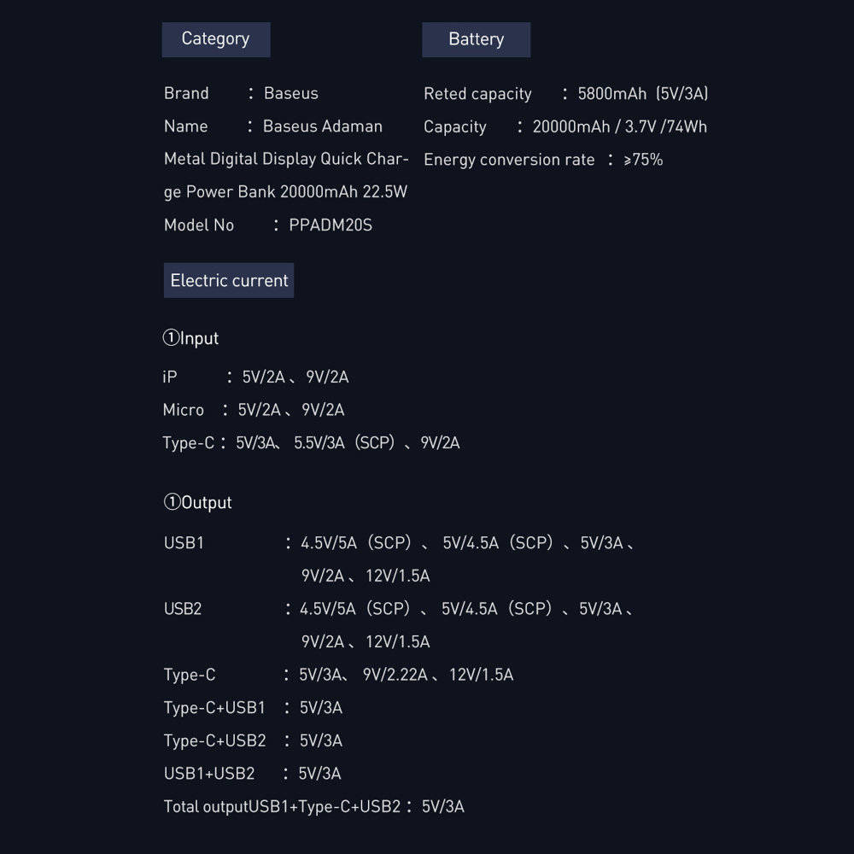Click the Total output USB1+Type-C+USB2 row
The height and width of the screenshot is (854, 854).
coord(313,806)
